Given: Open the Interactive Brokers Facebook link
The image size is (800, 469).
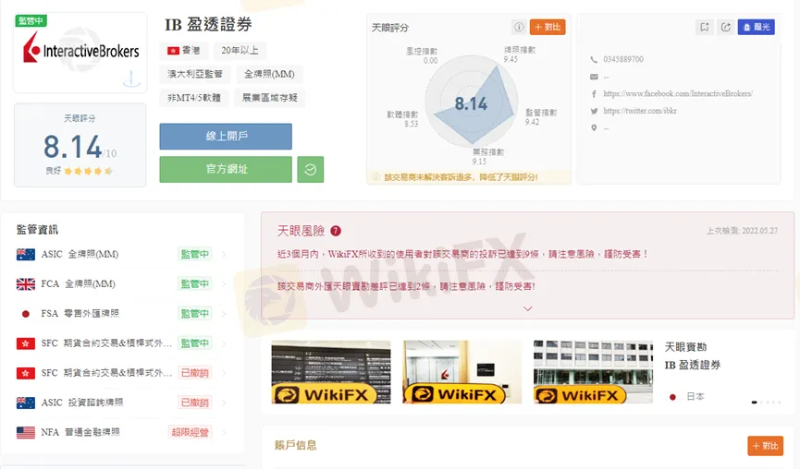Looking at the screenshot, I should pyautogui.click(x=677, y=93).
